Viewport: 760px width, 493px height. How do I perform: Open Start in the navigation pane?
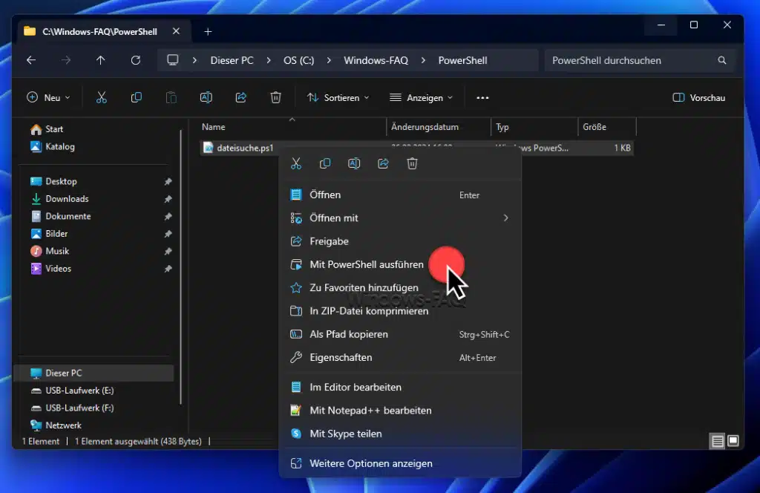(x=47, y=129)
